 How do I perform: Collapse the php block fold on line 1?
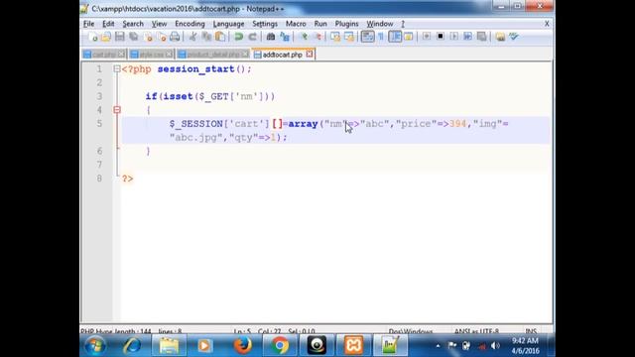(x=117, y=68)
